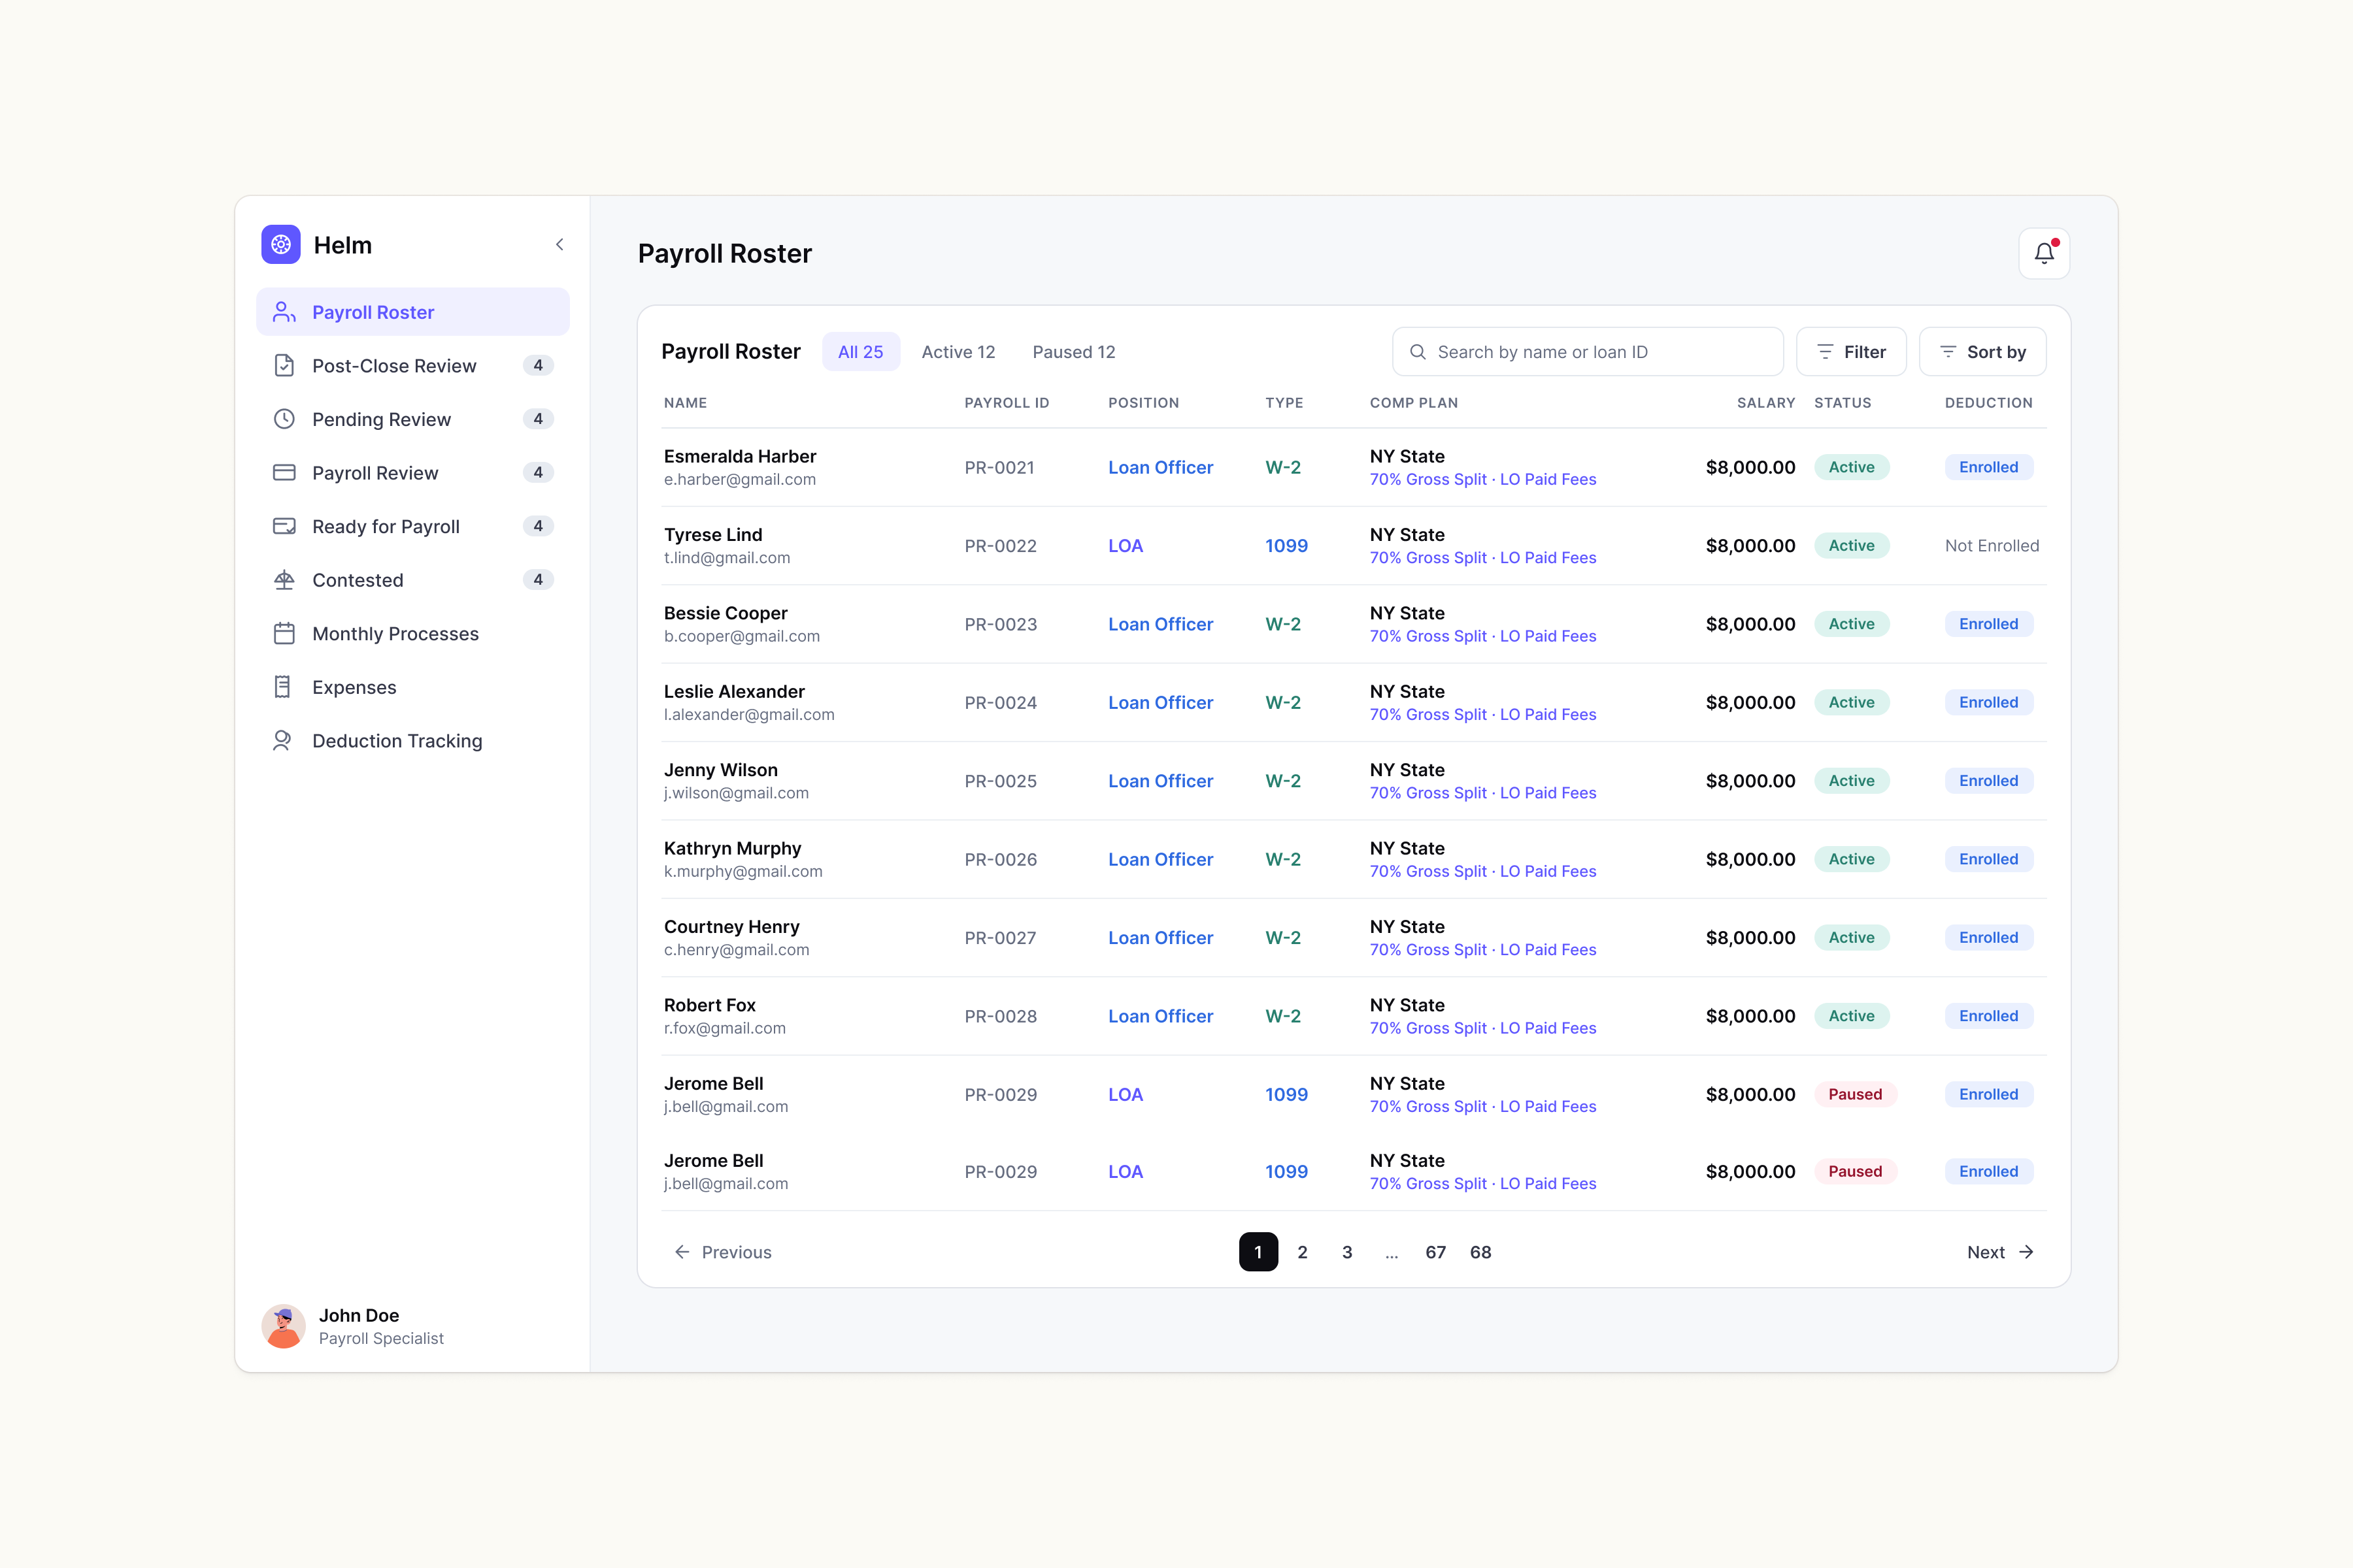Screen dimensions: 2353x1568
Task: Open the notifications bell
Action: (2044, 254)
